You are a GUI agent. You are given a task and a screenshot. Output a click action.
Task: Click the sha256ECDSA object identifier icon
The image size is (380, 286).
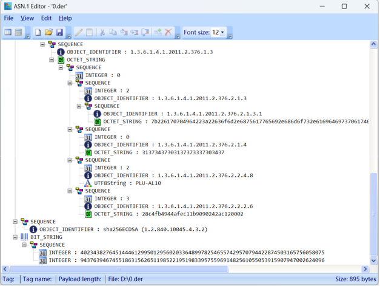coord(33,229)
